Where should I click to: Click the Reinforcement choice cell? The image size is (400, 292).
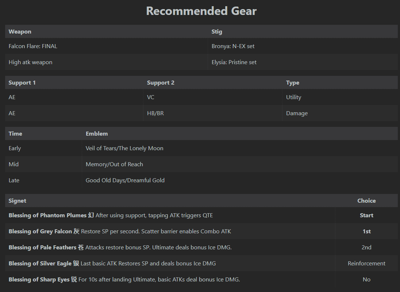tap(366, 264)
